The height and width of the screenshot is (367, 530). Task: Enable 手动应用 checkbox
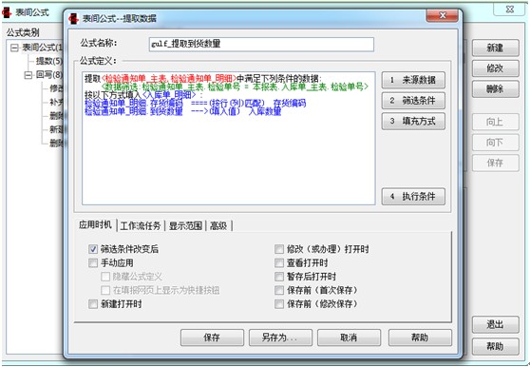93,262
